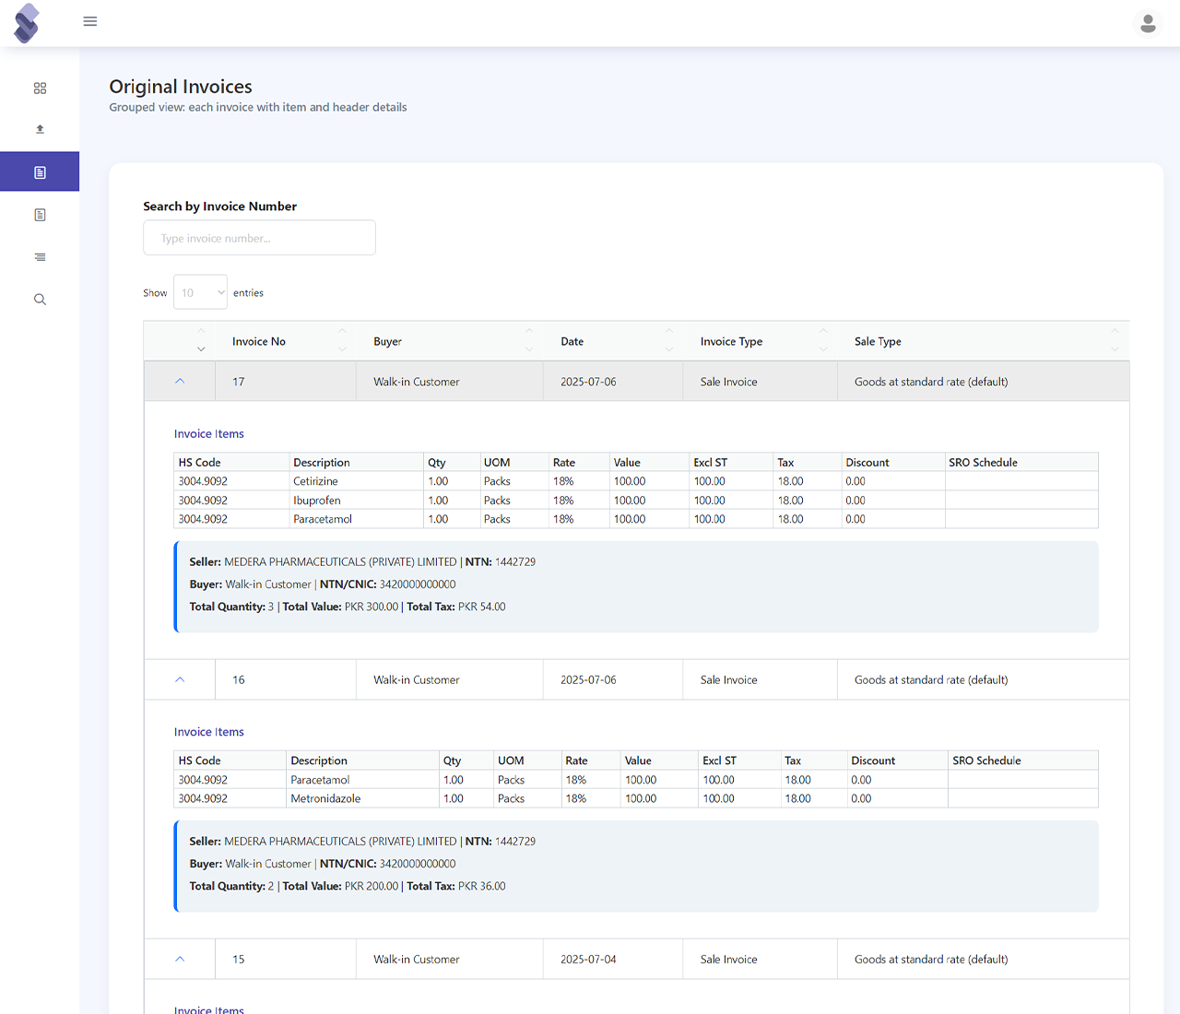
Task: Open the hamburger menu next to the logo
Action: tap(89, 21)
